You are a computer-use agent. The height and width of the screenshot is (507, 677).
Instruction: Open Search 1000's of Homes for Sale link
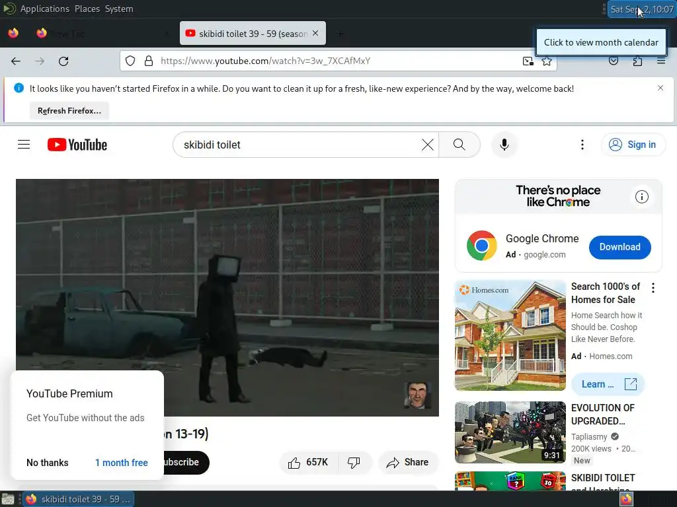point(606,293)
